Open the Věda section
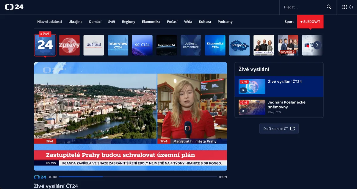The image size is (357, 189). [188, 22]
